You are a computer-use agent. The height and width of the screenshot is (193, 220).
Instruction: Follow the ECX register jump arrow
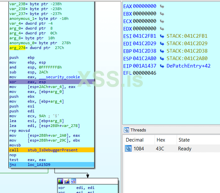click(x=162, y=21)
